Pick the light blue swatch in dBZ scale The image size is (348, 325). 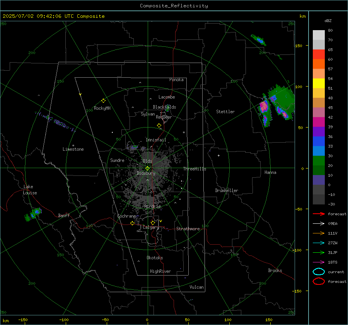point(319,151)
